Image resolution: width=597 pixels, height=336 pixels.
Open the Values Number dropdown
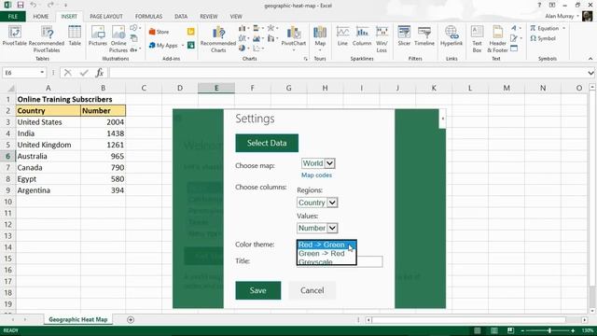tap(317, 228)
